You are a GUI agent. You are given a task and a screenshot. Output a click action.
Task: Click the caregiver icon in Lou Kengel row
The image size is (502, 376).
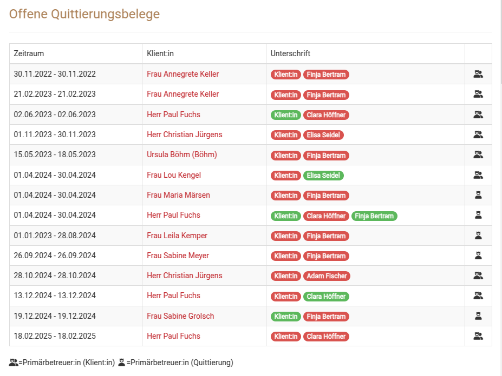coord(478,175)
